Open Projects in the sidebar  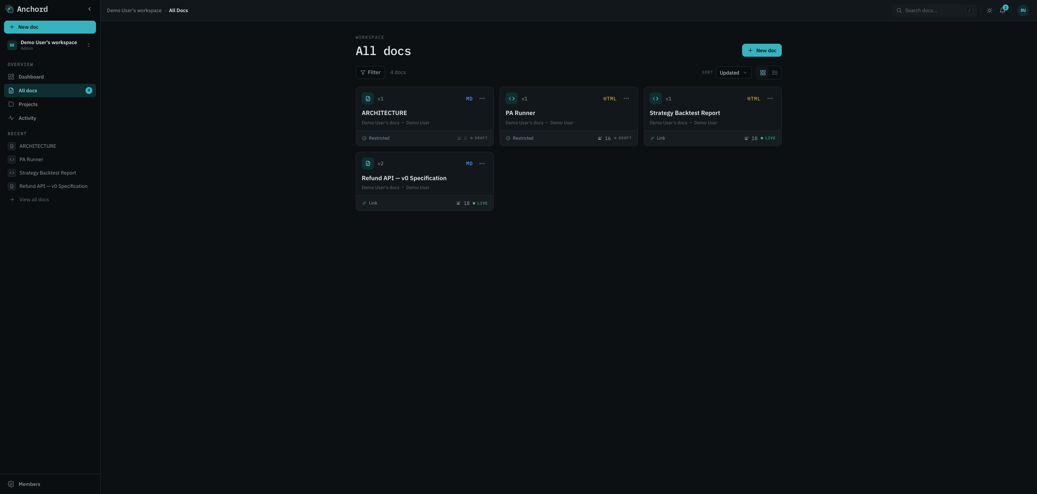50,104
